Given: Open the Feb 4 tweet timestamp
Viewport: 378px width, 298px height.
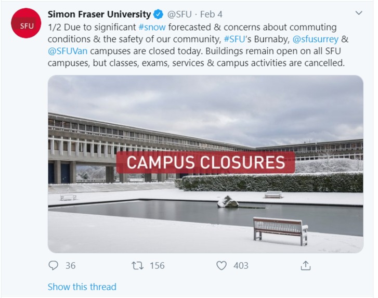Looking at the screenshot, I should point(211,15).
